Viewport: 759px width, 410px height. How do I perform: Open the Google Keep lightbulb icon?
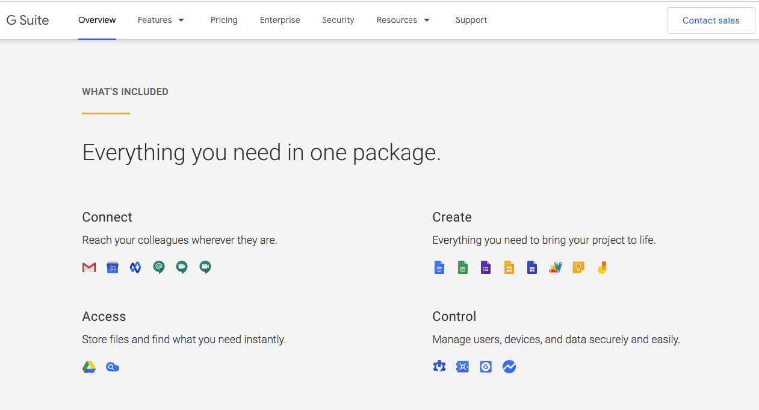pyautogui.click(x=578, y=267)
